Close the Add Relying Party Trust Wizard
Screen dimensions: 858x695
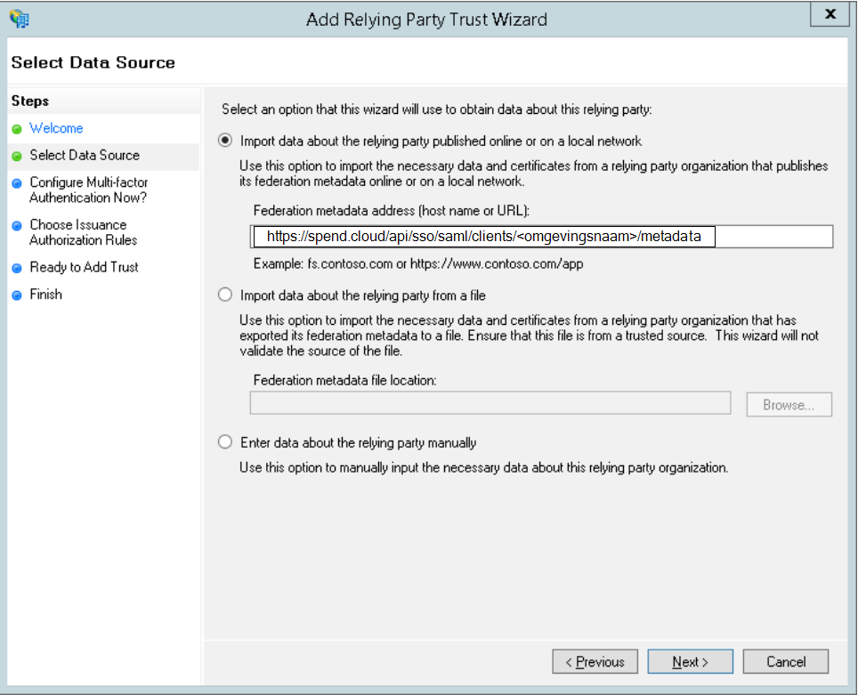tap(830, 14)
